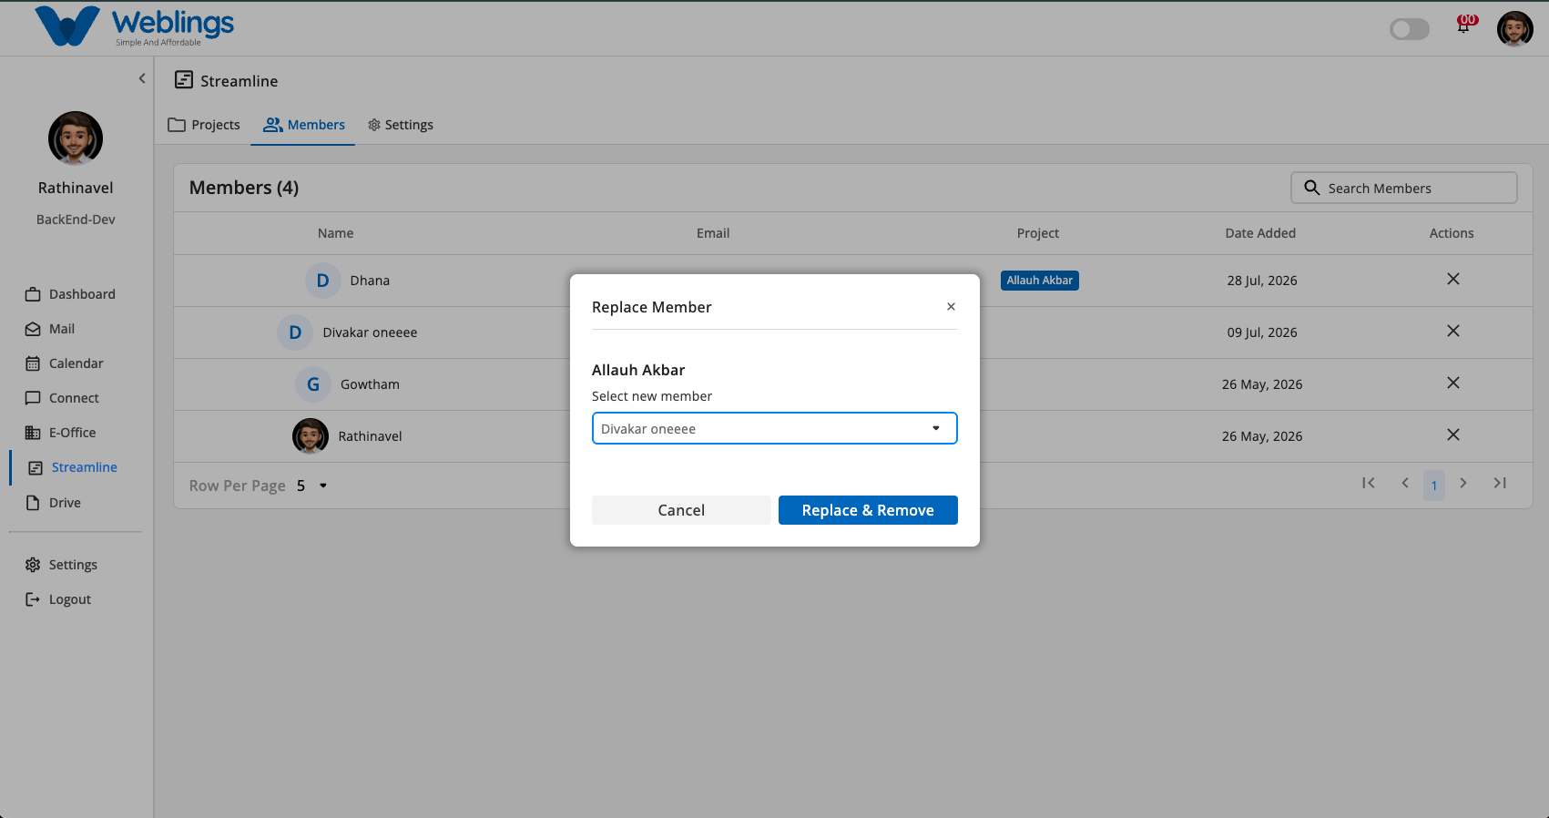Focus the Search Members field
Image resolution: width=1549 pixels, height=818 pixels.
tap(1404, 188)
